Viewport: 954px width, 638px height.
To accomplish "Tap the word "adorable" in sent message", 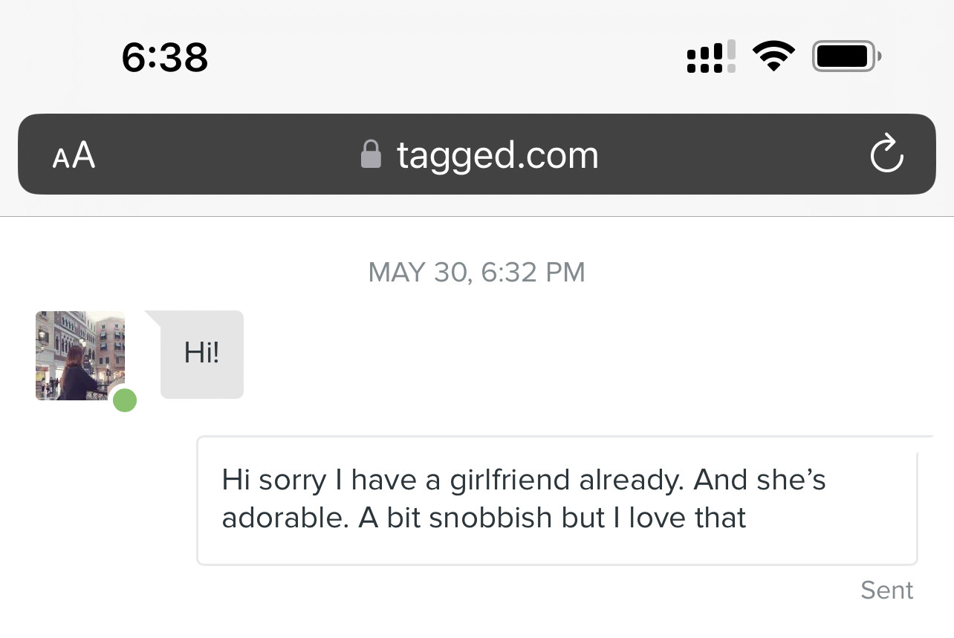I will pyautogui.click(x=285, y=518).
